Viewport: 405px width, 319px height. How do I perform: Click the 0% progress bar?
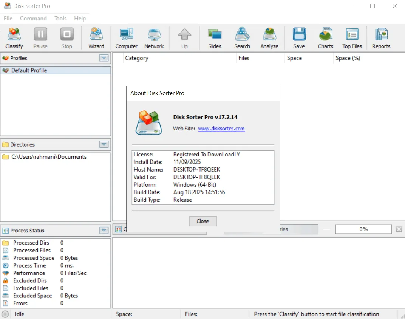click(x=363, y=229)
